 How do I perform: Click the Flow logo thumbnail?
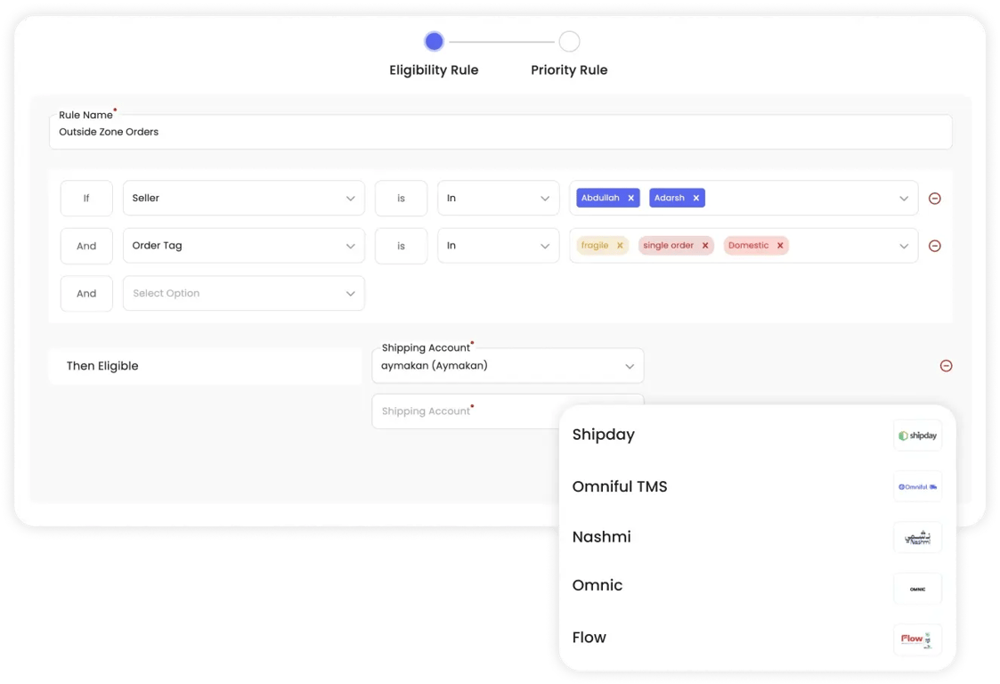(x=916, y=639)
